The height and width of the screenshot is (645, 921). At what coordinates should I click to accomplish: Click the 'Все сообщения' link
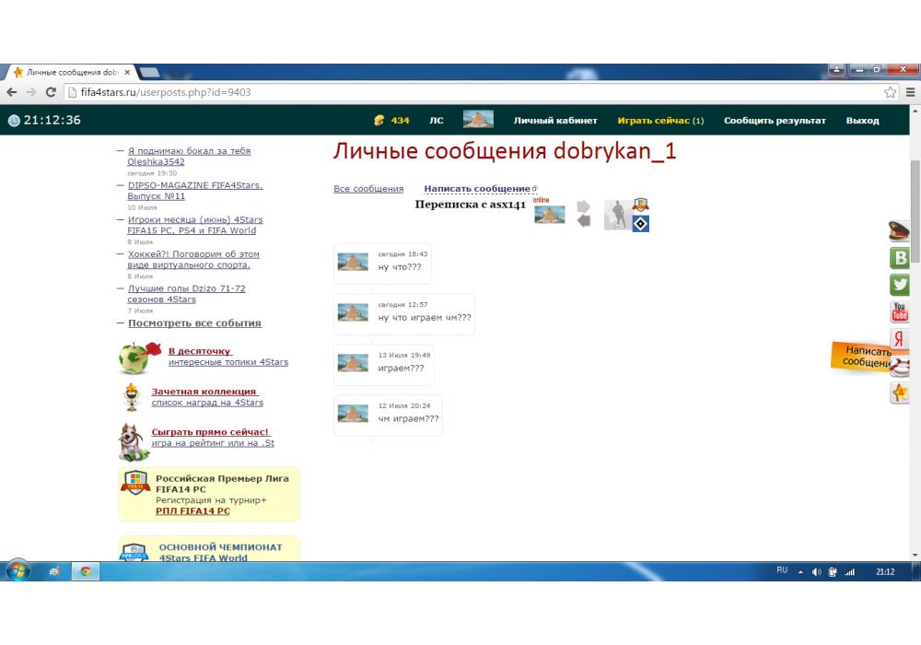coord(368,189)
